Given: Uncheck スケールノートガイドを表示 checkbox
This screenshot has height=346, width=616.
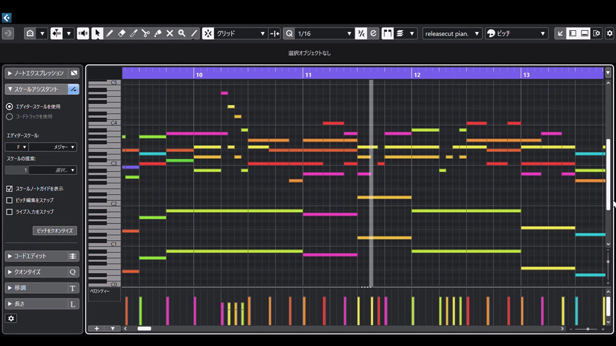Looking at the screenshot, I should [x=10, y=189].
